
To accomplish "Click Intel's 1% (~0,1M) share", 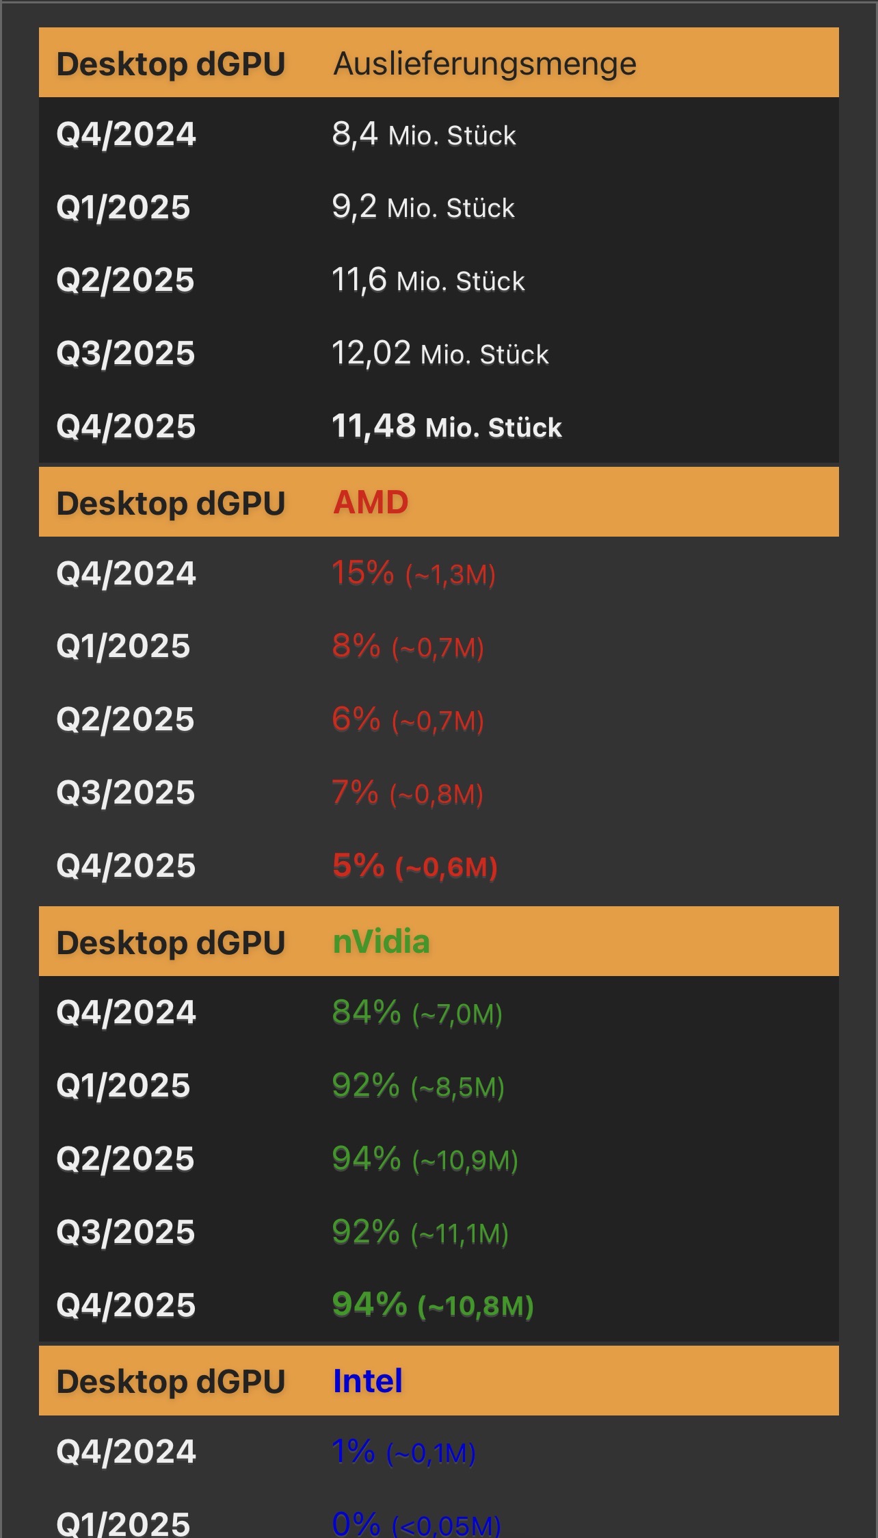I will (x=404, y=1452).
